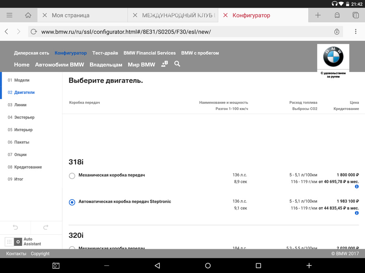Go to BMW Financial Services
This screenshot has height=273, width=365.
pyautogui.click(x=149, y=53)
